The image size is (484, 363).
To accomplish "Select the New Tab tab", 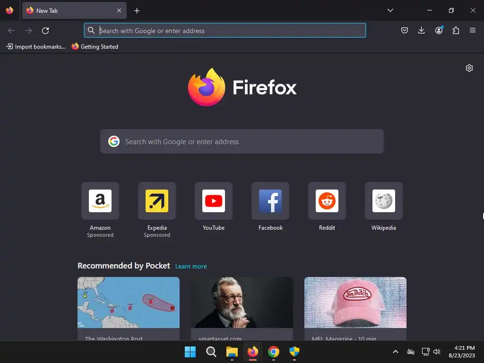I will (74, 10).
